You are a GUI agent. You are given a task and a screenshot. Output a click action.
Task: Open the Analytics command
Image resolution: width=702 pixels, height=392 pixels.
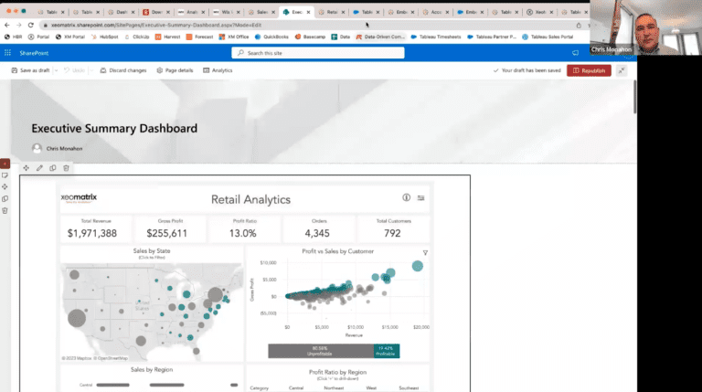(x=218, y=70)
